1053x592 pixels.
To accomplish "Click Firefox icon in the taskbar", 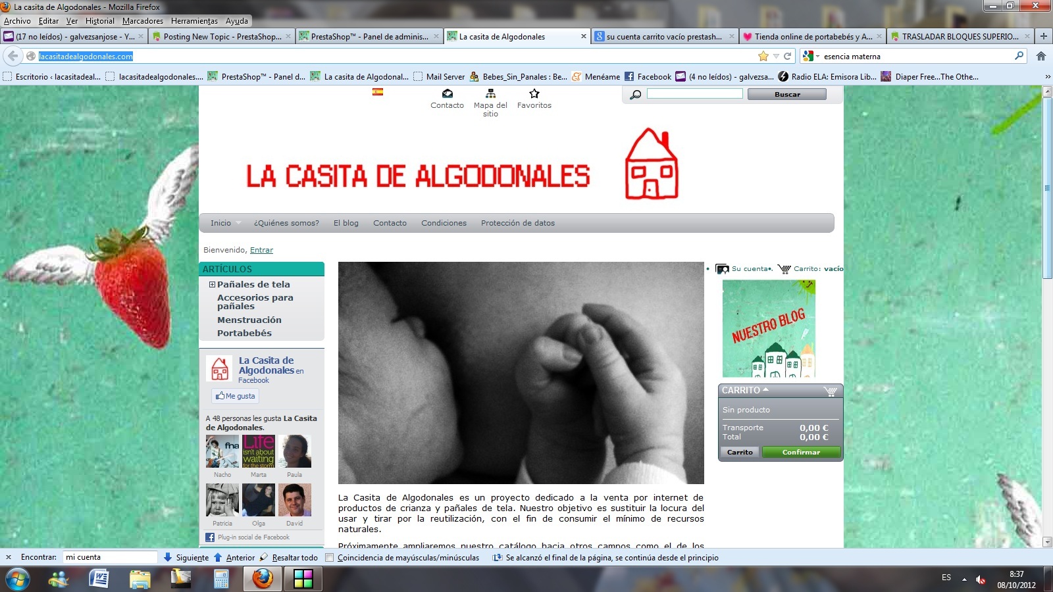I will [x=263, y=580].
